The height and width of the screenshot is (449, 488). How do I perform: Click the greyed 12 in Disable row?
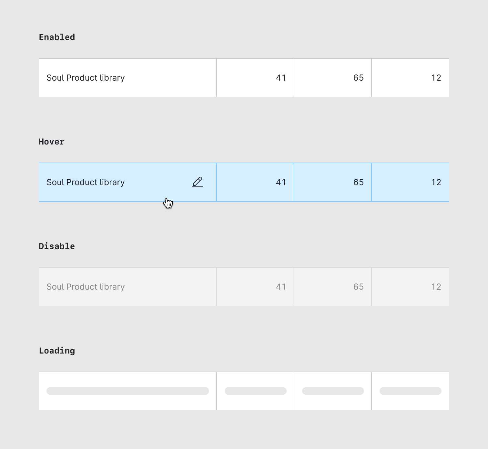436,287
